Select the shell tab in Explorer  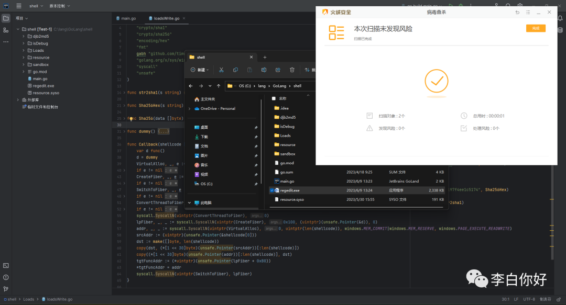pyautogui.click(x=221, y=57)
